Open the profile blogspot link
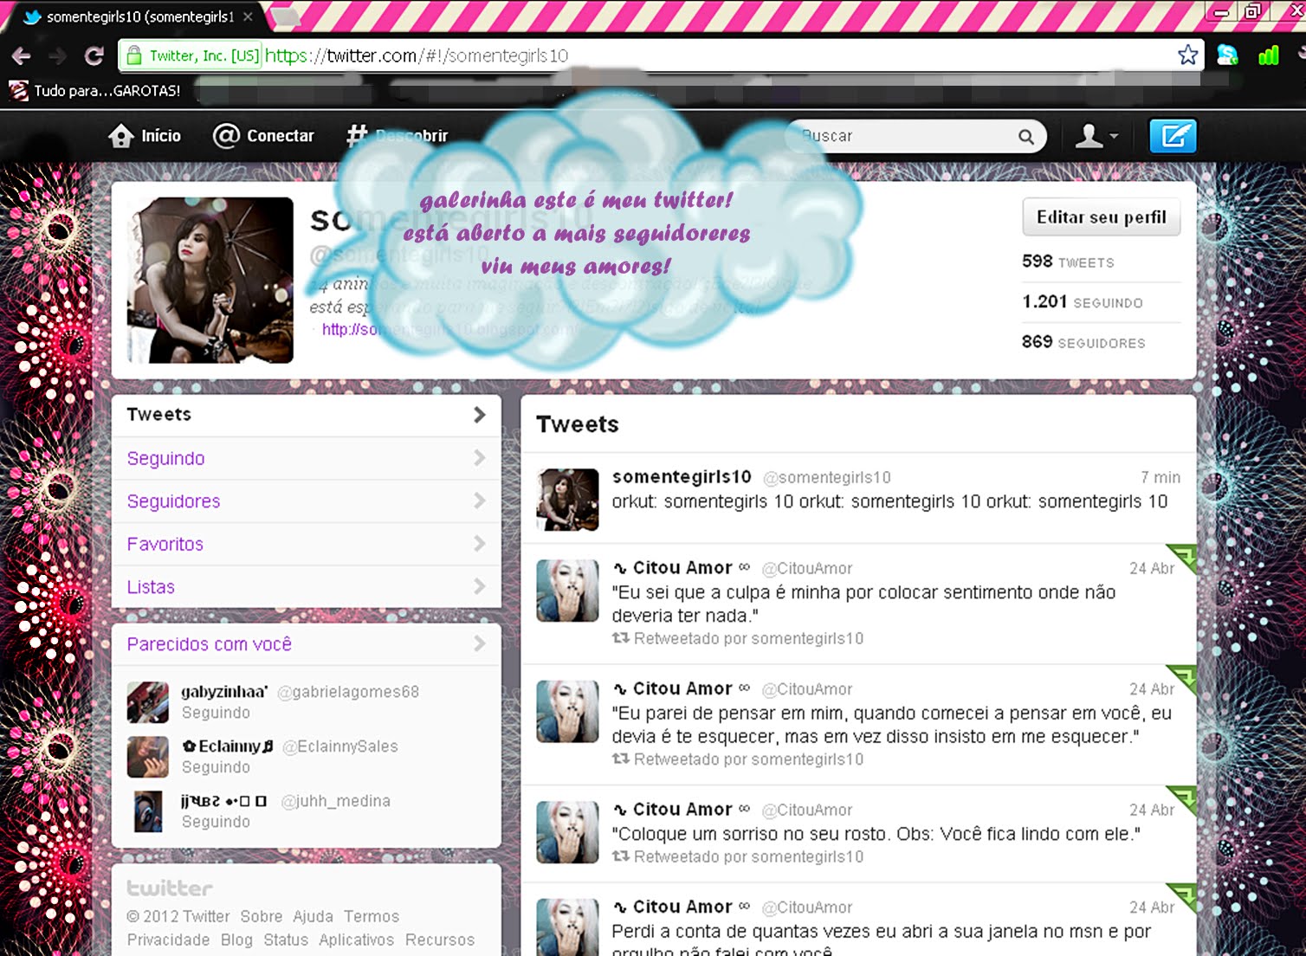 click(x=450, y=329)
